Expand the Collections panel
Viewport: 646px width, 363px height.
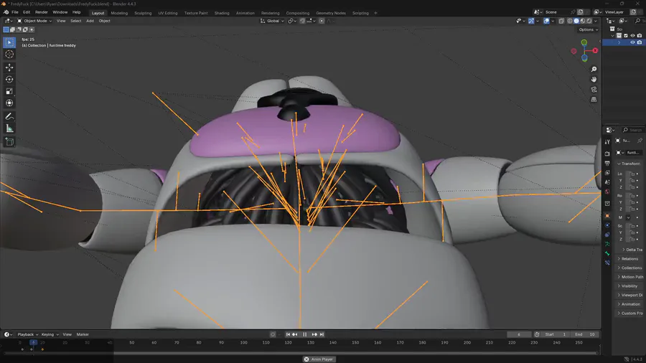(x=629, y=268)
